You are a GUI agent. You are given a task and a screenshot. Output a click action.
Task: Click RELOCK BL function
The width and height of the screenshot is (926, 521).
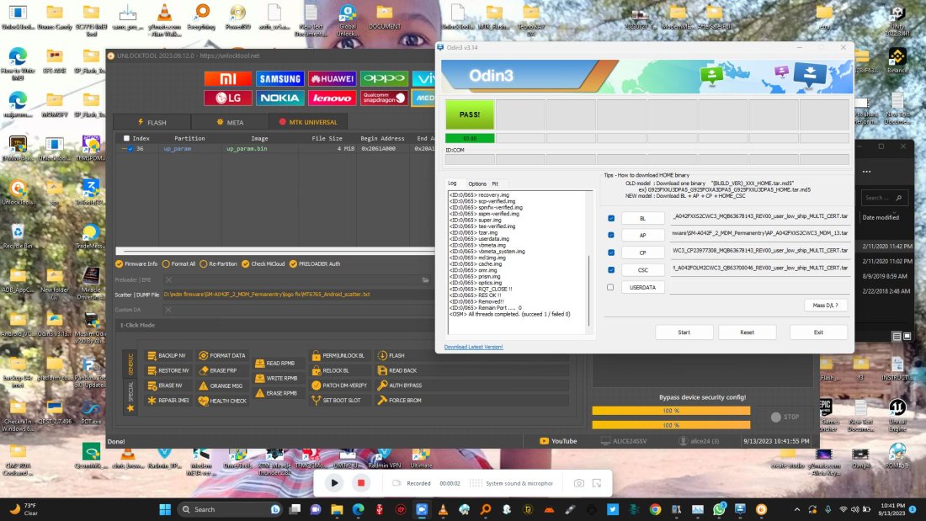(x=330, y=370)
